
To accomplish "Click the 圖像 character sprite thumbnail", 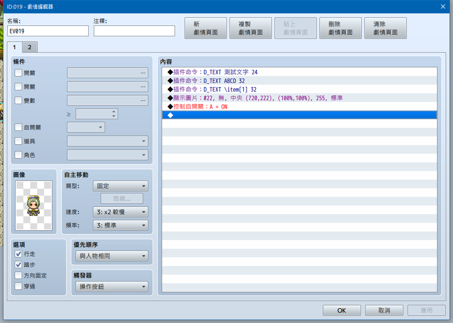I will point(34,206).
